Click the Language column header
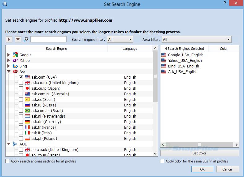Screen dimensions: 244x177 click(130, 49)
